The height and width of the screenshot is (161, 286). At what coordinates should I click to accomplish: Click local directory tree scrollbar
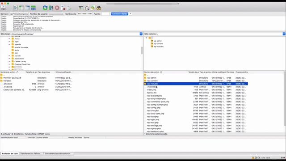point(142,51)
